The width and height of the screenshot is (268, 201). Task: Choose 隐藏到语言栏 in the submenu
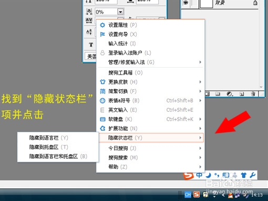[x=58, y=138]
